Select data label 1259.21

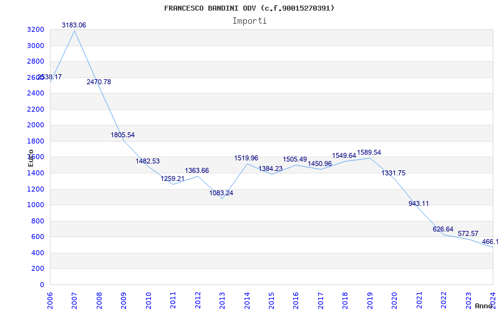pos(173,178)
